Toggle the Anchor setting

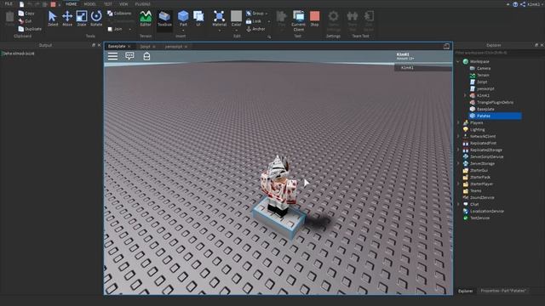pyautogui.click(x=255, y=29)
